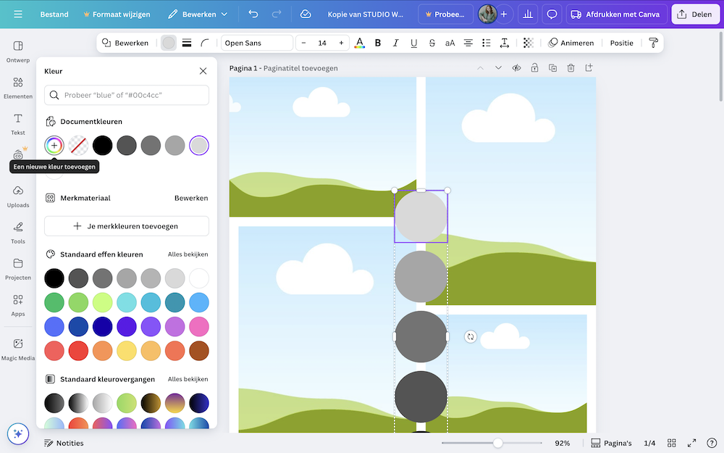The width and height of the screenshot is (724, 453).
Task: Select the black document color swatch
Action: (x=102, y=146)
